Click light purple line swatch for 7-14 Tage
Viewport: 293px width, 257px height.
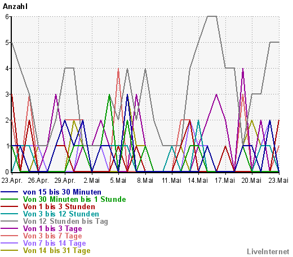[10, 243]
